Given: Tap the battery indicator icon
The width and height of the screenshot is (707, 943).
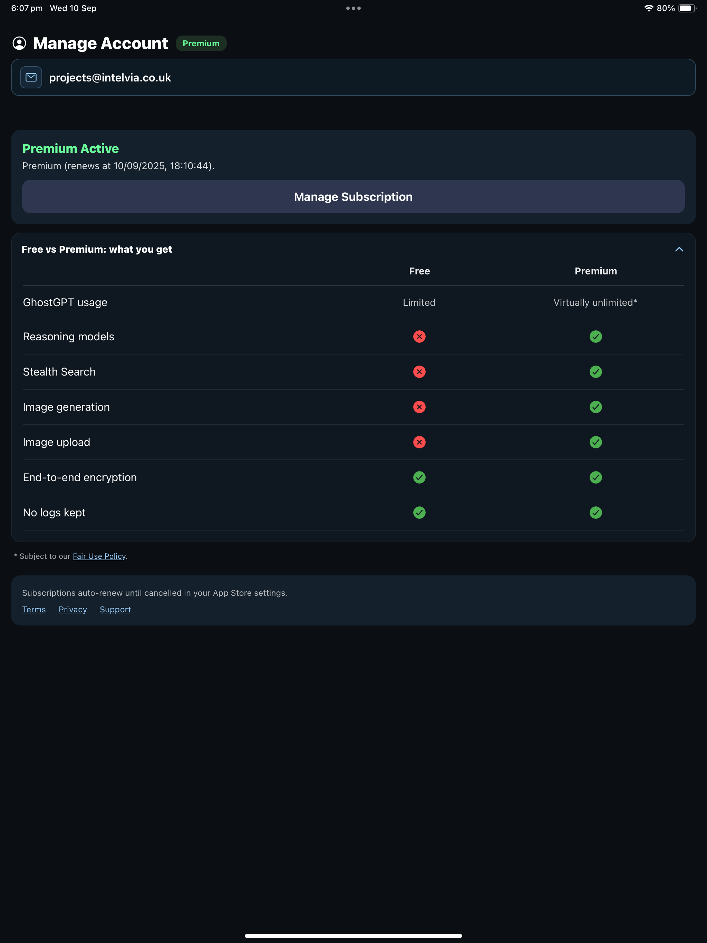Looking at the screenshot, I should pyautogui.click(x=687, y=8).
